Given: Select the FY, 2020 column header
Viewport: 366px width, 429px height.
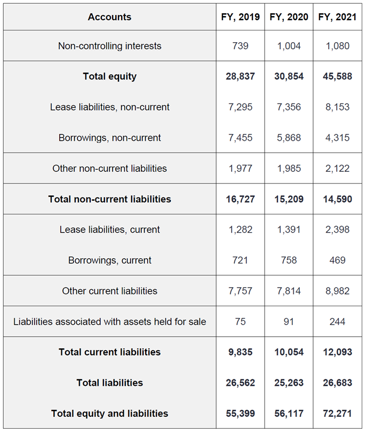Looking at the screenshot, I should [289, 17].
